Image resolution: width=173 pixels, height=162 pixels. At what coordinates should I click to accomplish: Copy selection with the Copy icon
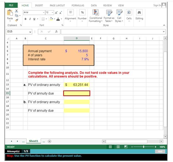(x=17, y=16)
